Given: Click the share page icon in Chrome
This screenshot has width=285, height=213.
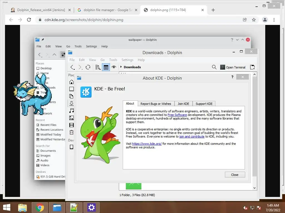Looking at the screenshot, I should (245, 20).
